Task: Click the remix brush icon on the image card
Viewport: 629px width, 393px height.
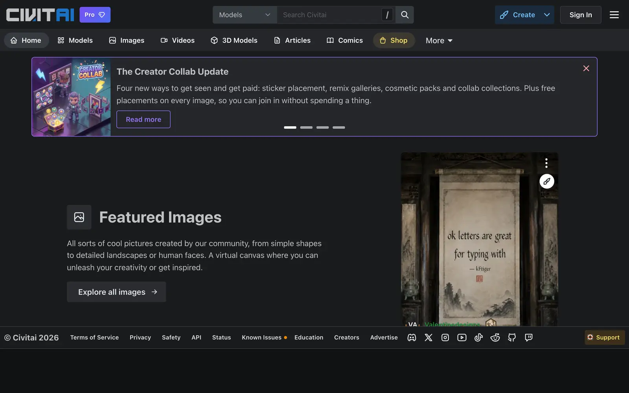Action: tap(547, 181)
